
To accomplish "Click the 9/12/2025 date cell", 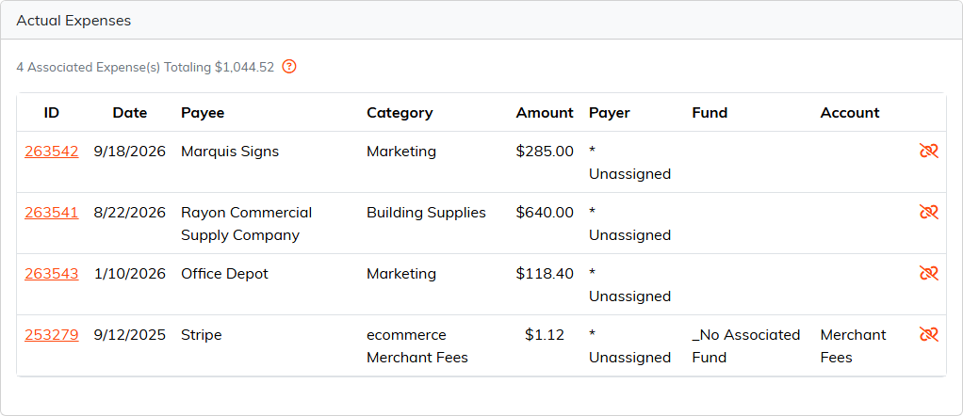I will coord(130,335).
